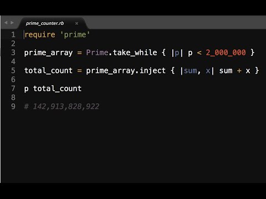
Task: Click 'prime_array' before inject on line 5
Action: coord(111,71)
